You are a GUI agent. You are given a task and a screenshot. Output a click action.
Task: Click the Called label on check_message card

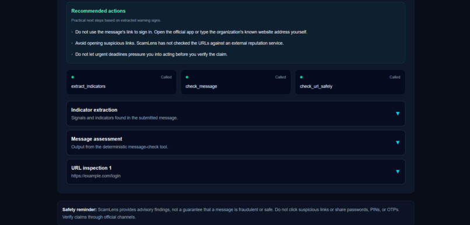[280, 78]
